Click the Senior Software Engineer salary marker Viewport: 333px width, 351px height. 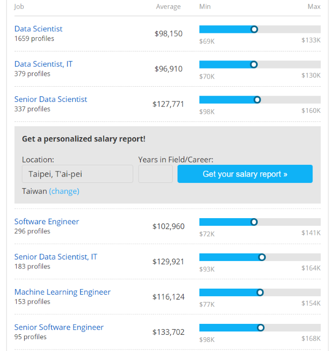pyautogui.click(x=261, y=328)
